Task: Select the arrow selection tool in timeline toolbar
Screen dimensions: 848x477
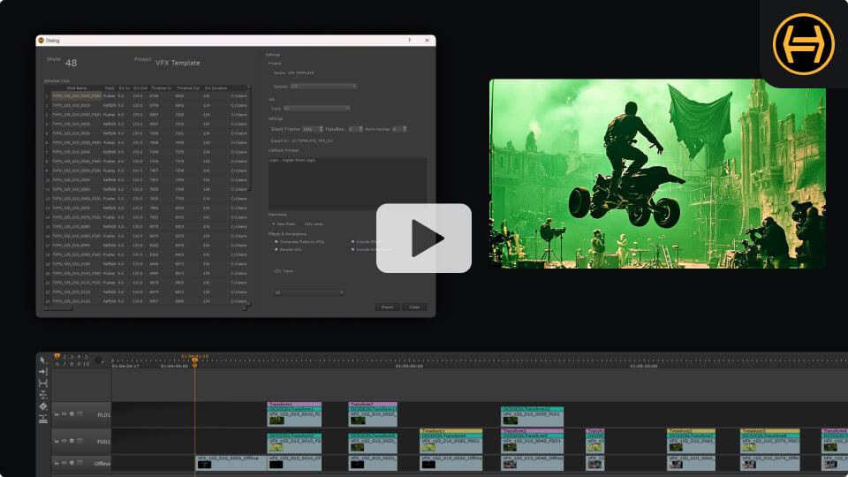Action: point(42,360)
